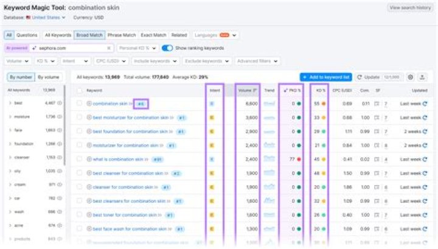Select Related tab
Viewport: 438px width, 249px height.
179,35
